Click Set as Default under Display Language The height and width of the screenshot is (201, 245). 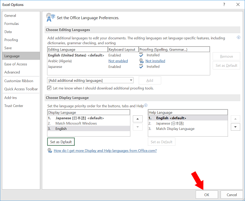click(61, 142)
